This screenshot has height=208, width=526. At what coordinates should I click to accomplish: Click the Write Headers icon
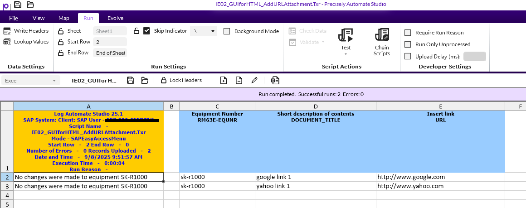pos(7,31)
